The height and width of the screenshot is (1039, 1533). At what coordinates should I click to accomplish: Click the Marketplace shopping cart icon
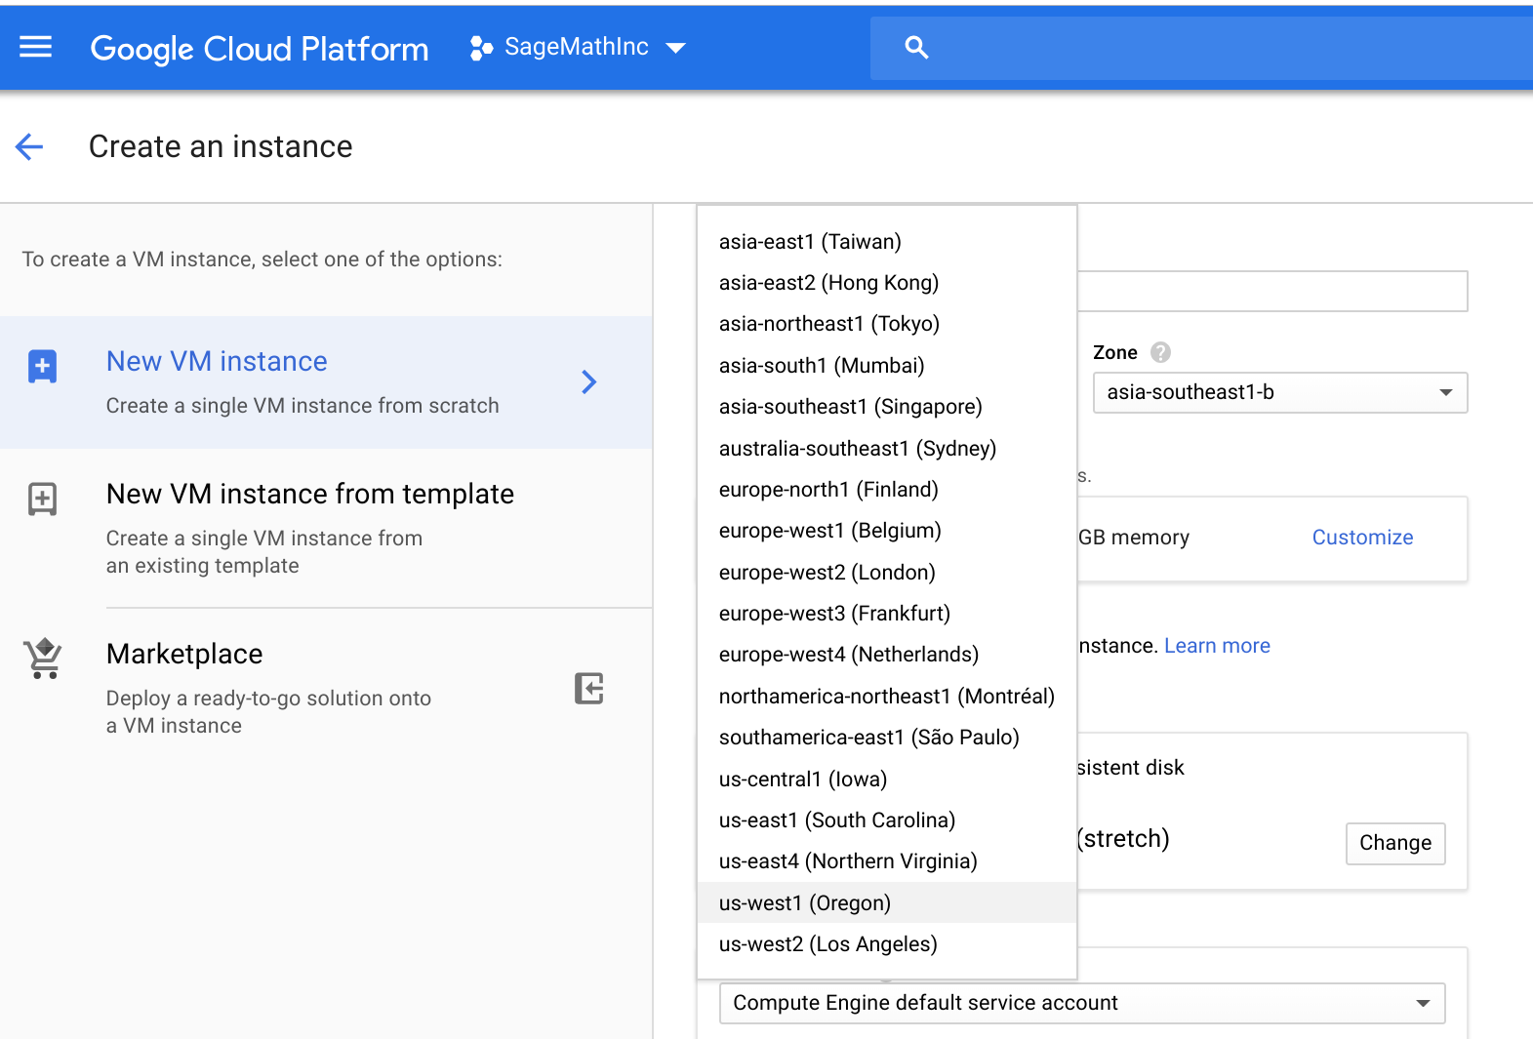(x=43, y=659)
